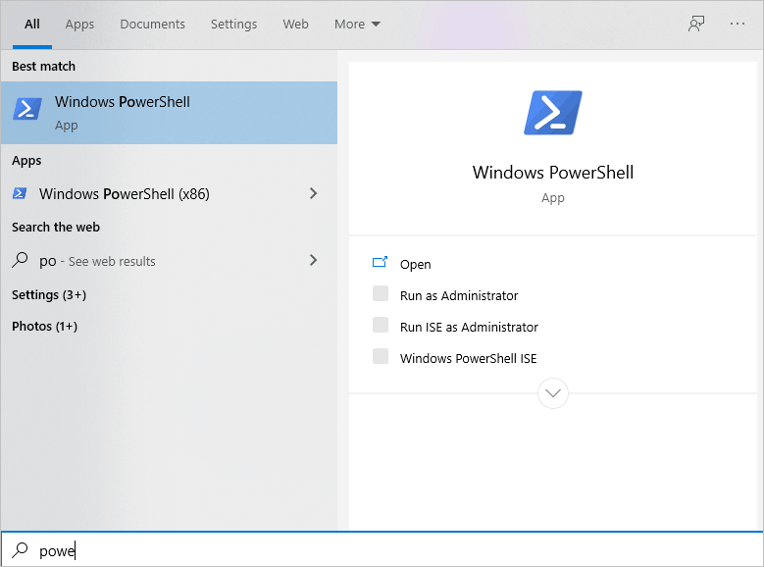Screen dimensions: 764x567
Task: Select the All search filter tab
Action: tap(32, 24)
